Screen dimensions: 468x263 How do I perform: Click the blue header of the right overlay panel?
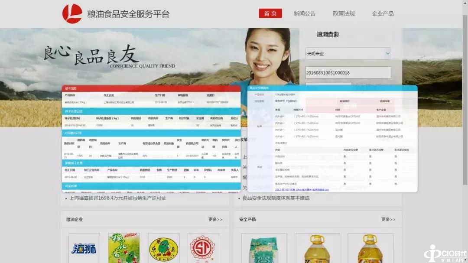point(332,88)
